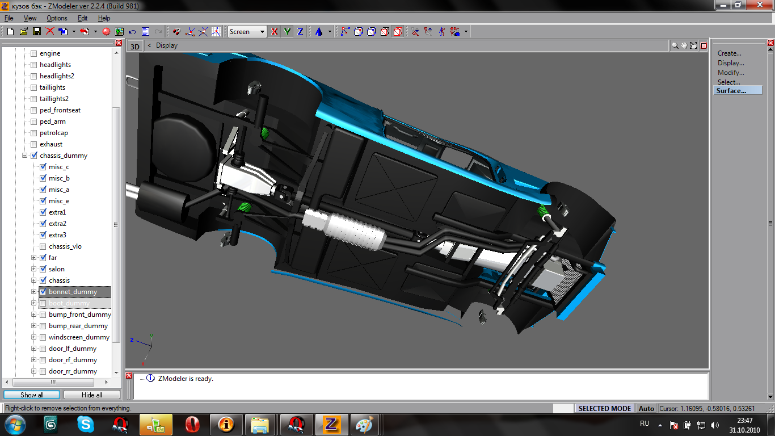Enable the chassis_vlo checkbox
Viewport: 775px width, 436px height.
click(x=43, y=246)
